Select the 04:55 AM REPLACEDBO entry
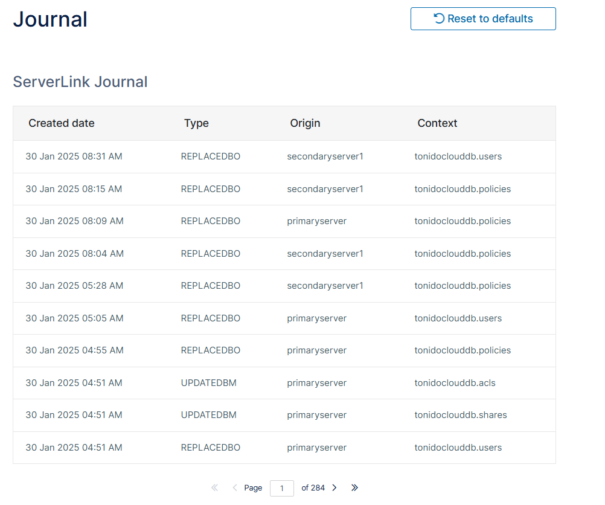 click(210, 350)
